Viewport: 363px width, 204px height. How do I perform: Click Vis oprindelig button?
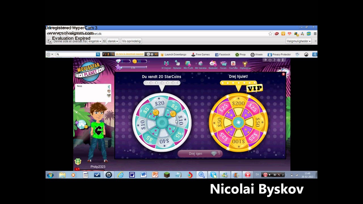(131, 41)
